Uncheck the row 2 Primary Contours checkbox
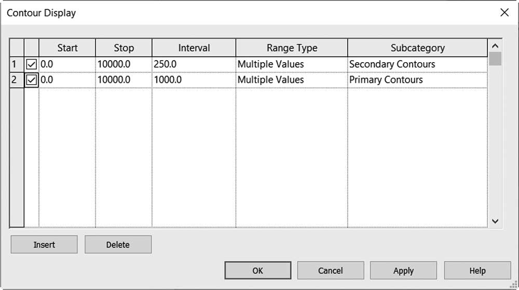The image size is (519, 290). (32, 80)
